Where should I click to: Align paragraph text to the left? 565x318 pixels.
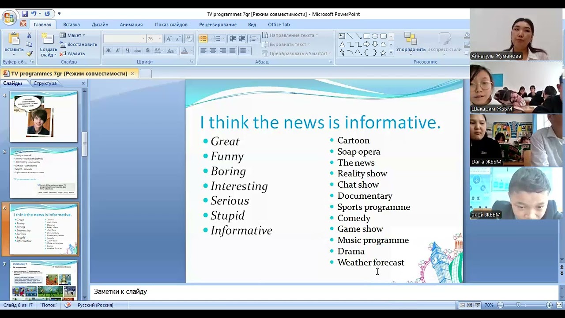[203, 51]
